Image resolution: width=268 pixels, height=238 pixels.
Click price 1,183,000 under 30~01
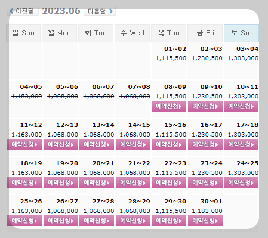[x=207, y=211]
